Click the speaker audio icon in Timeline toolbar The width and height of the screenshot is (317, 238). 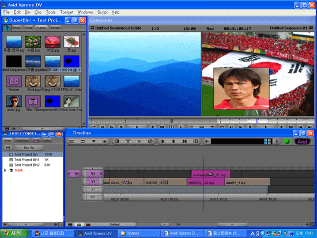206,141
